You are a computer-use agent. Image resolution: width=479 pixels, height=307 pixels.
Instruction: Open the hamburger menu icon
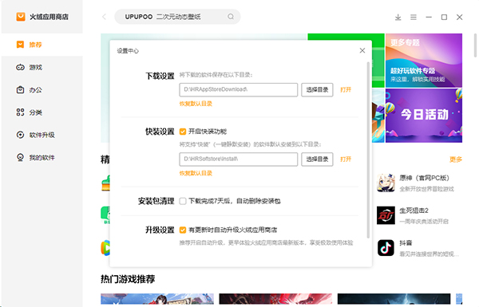(414, 17)
